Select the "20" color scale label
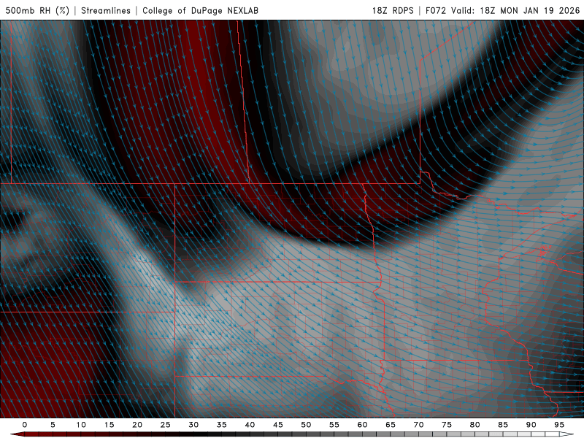The width and height of the screenshot is (584, 438). [137, 425]
